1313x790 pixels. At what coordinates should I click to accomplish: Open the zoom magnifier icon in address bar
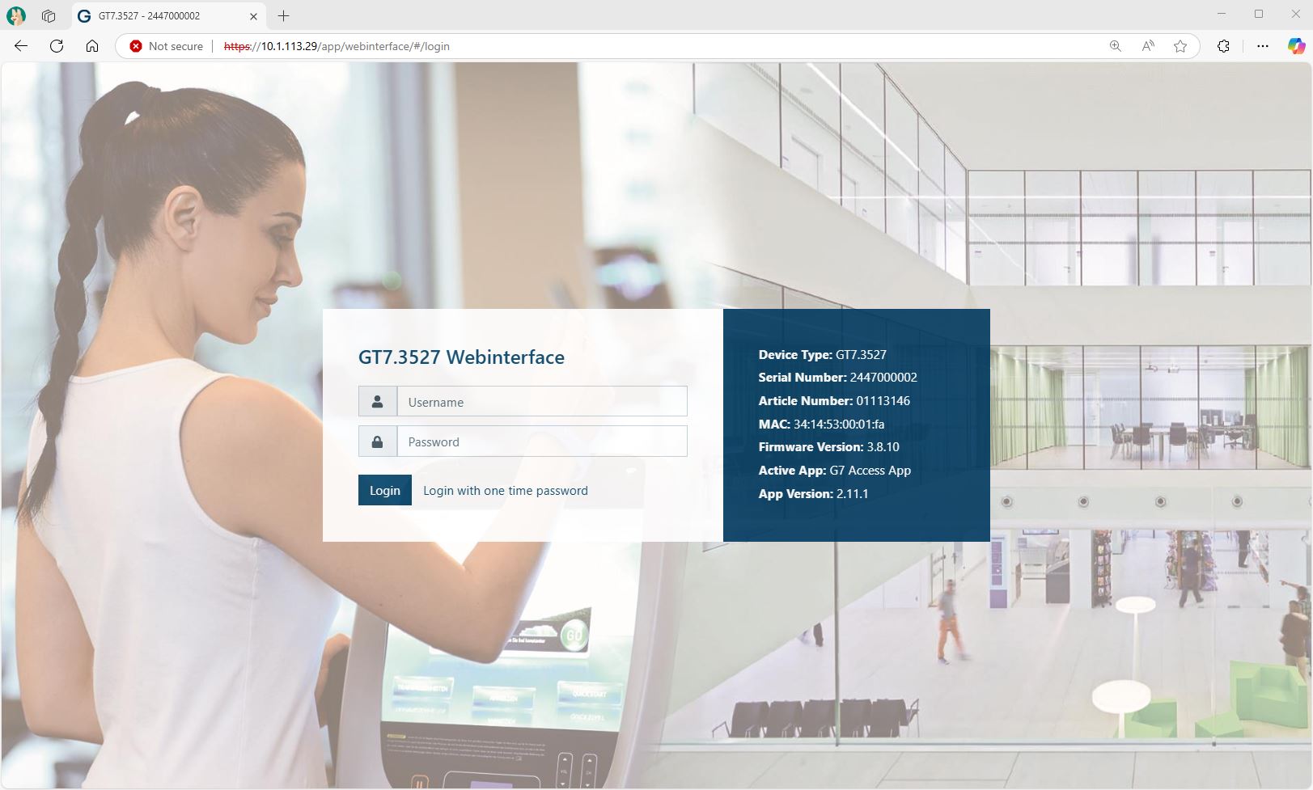point(1116,46)
